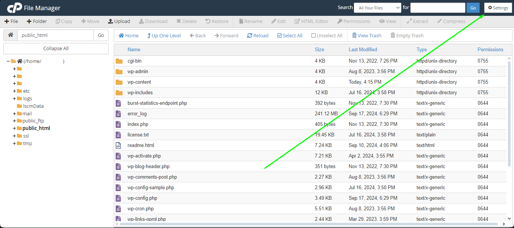Screen dimensions: 514x228
Task: Open File Manager Settings via the gear icon
Action: [497, 8]
